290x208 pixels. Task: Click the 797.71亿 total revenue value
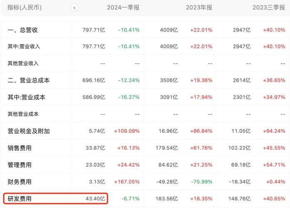94,30
